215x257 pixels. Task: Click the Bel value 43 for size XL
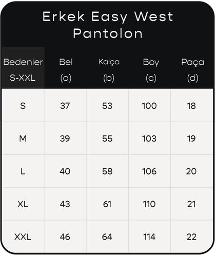(x=65, y=204)
